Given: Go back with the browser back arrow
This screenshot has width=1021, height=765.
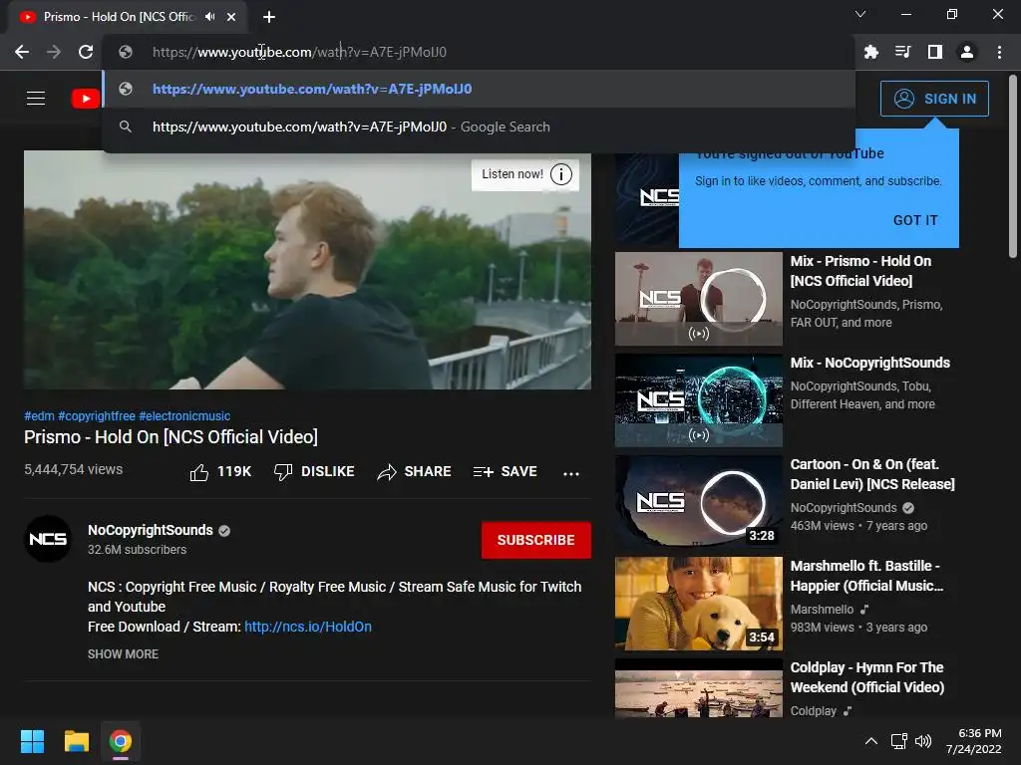Looking at the screenshot, I should pyautogui.click(x=22, y=52).
